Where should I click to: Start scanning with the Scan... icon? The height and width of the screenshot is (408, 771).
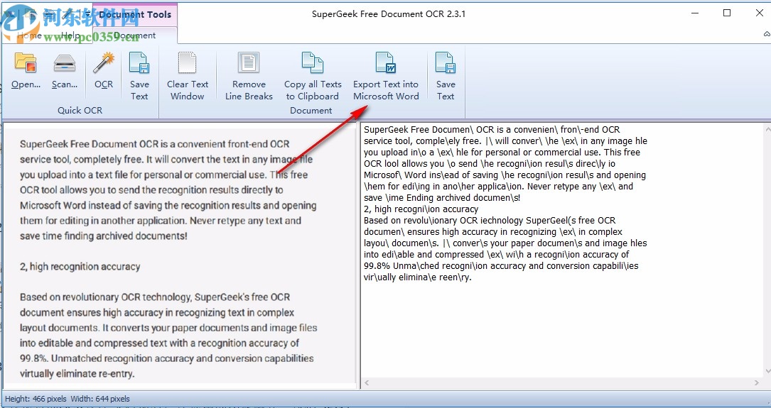pyautogui.click(x=65, y=71)
